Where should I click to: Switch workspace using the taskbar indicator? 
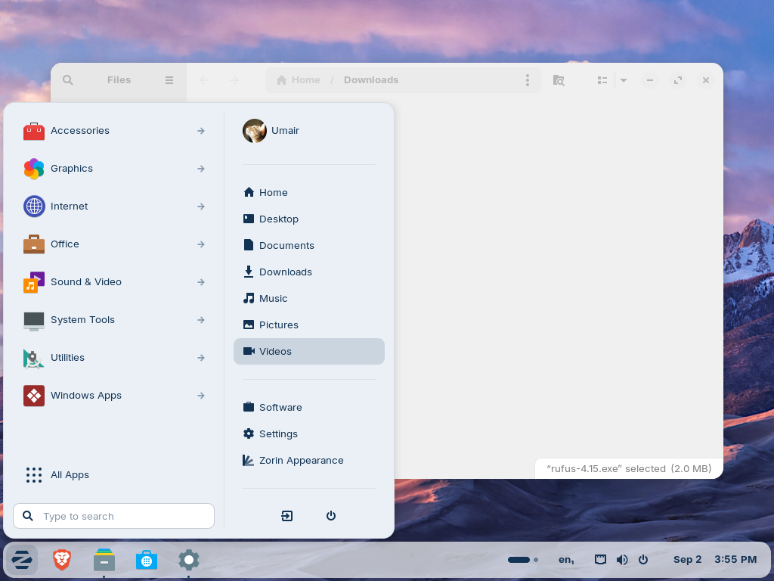(x=523, y=560)
